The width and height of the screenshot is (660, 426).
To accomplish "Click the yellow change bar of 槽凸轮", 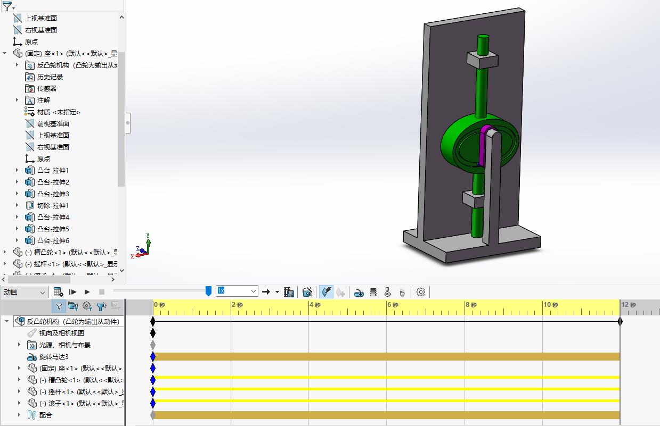I will click(x=386, y=377).
